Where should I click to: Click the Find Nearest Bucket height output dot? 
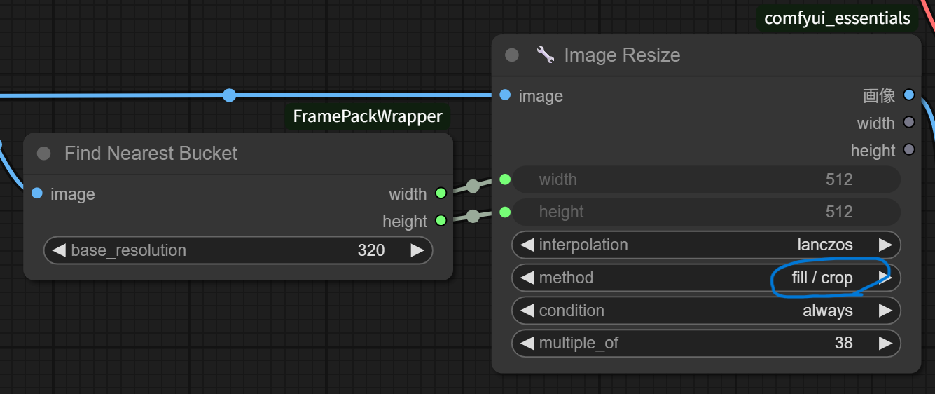point(441,221)
